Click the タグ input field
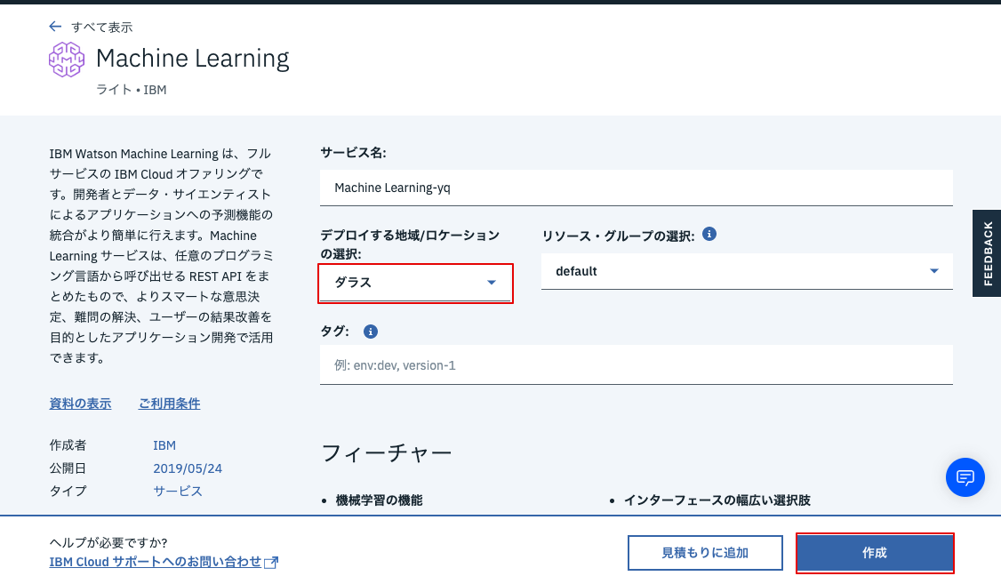Viewport: 1001px width, 584px height. 637,365
